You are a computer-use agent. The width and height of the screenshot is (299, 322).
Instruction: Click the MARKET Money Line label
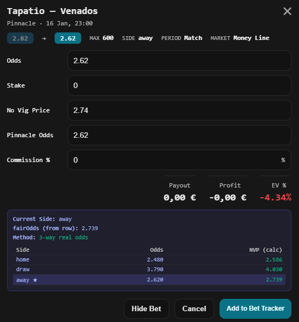[240, 38]
